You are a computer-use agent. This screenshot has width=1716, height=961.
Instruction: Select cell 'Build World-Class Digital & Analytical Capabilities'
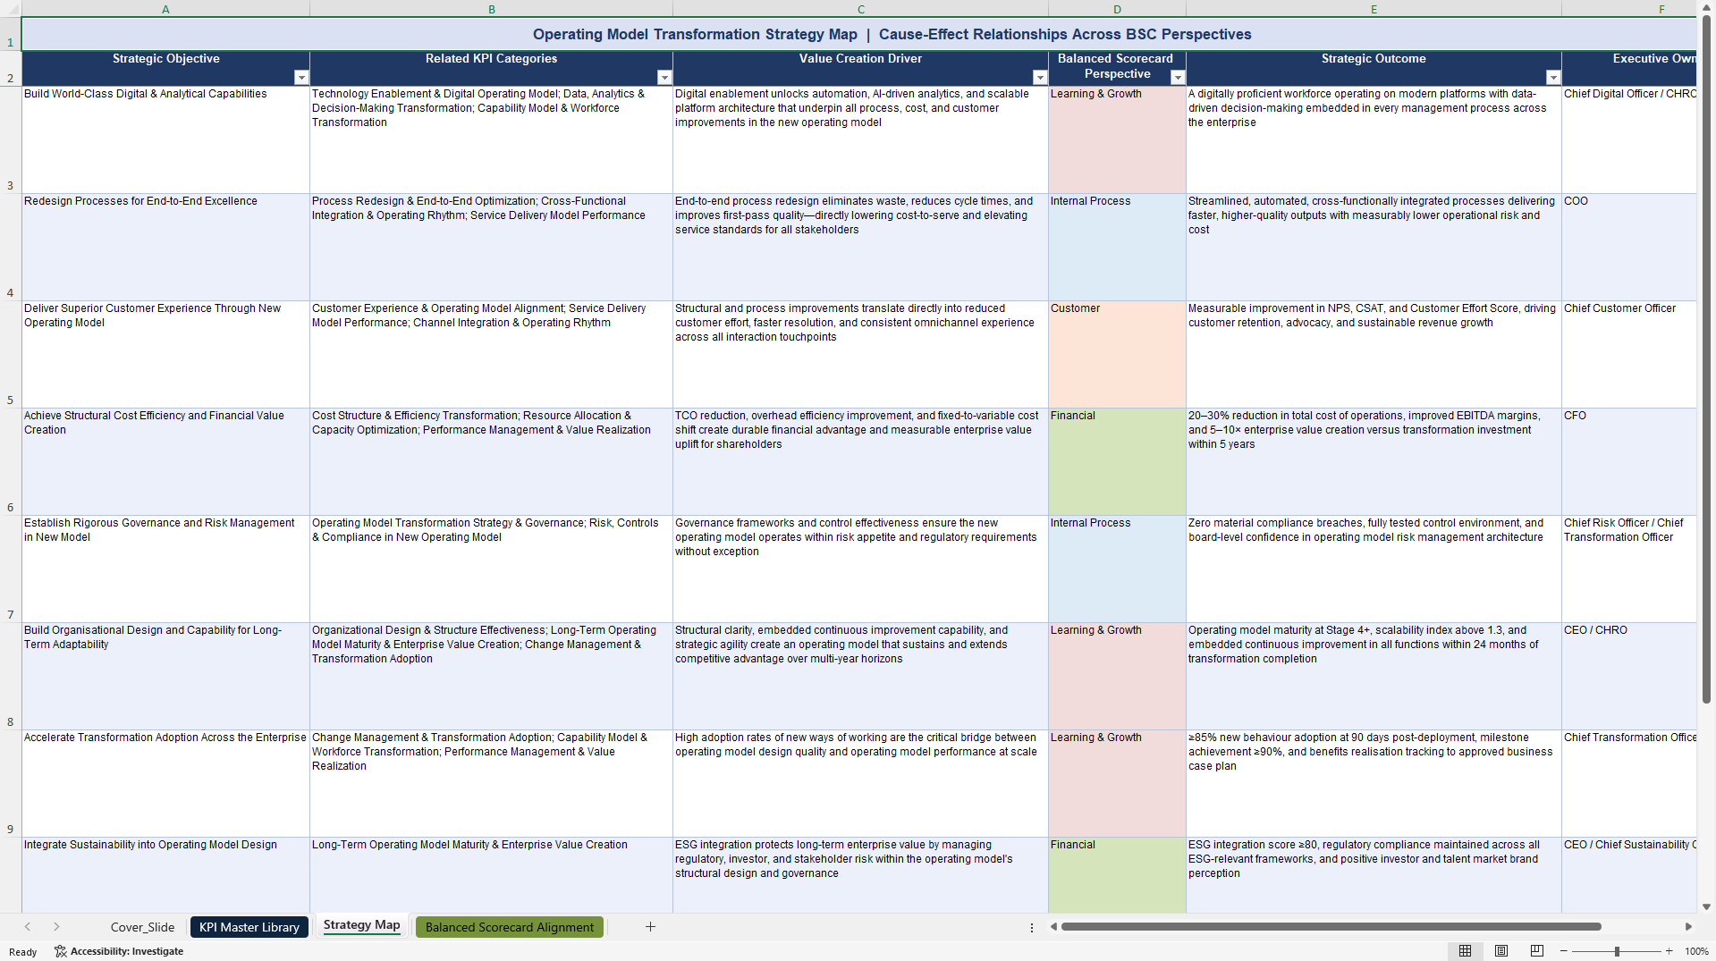point(165,140)
